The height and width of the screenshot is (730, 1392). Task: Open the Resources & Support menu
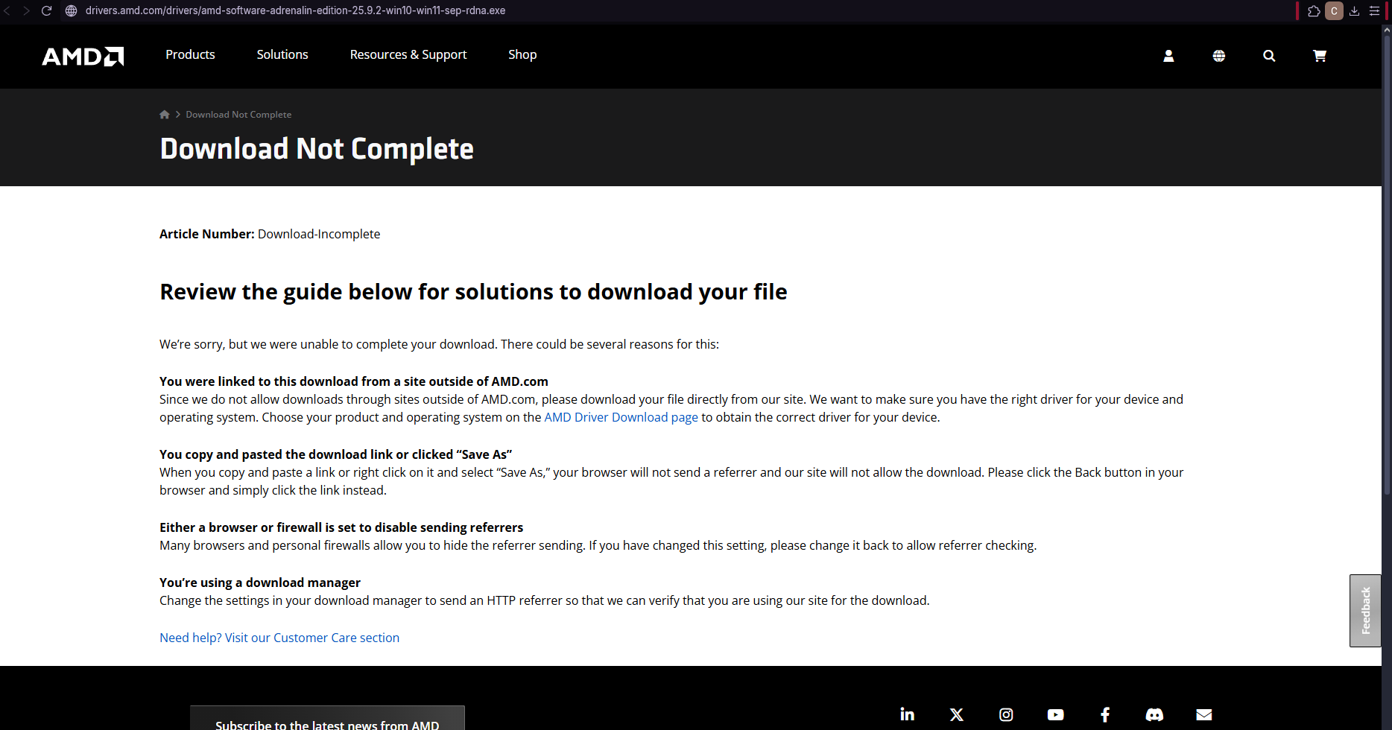[x=408, y=54]
